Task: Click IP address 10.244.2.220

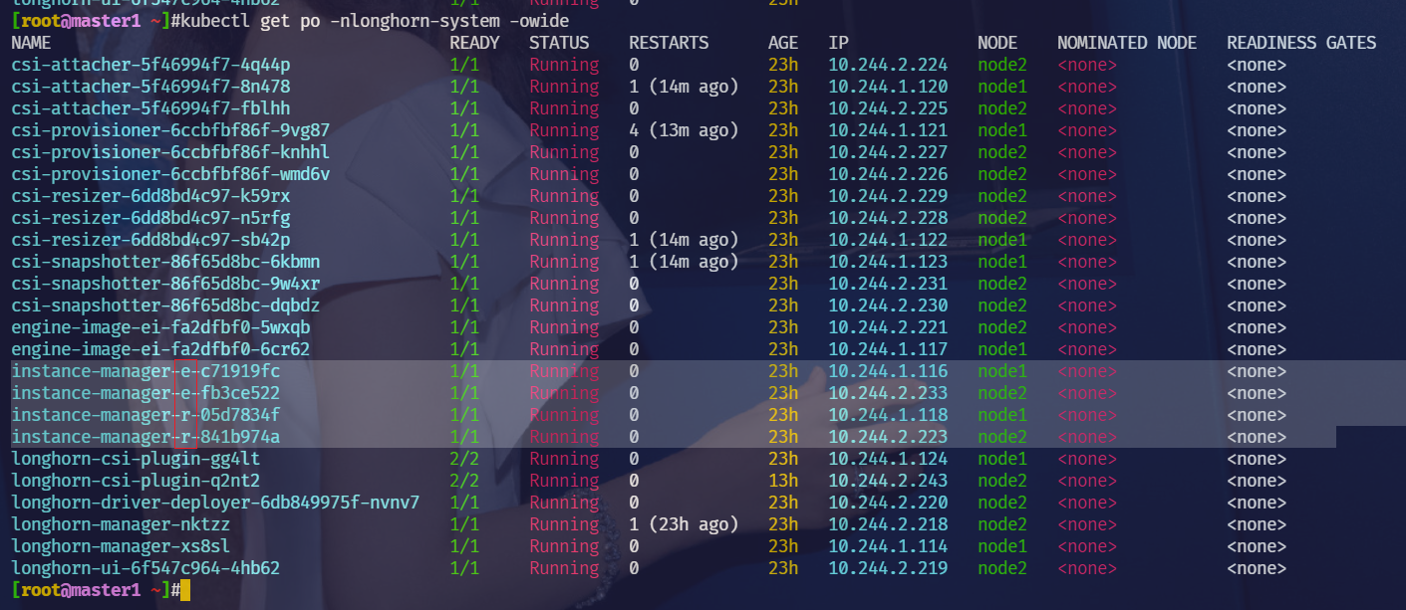Action: 888,503
